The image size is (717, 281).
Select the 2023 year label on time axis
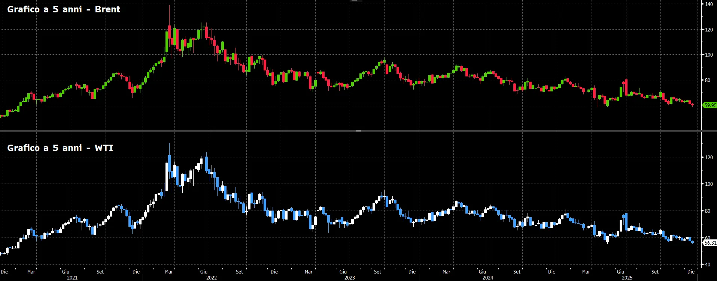[x=349, y=278]
